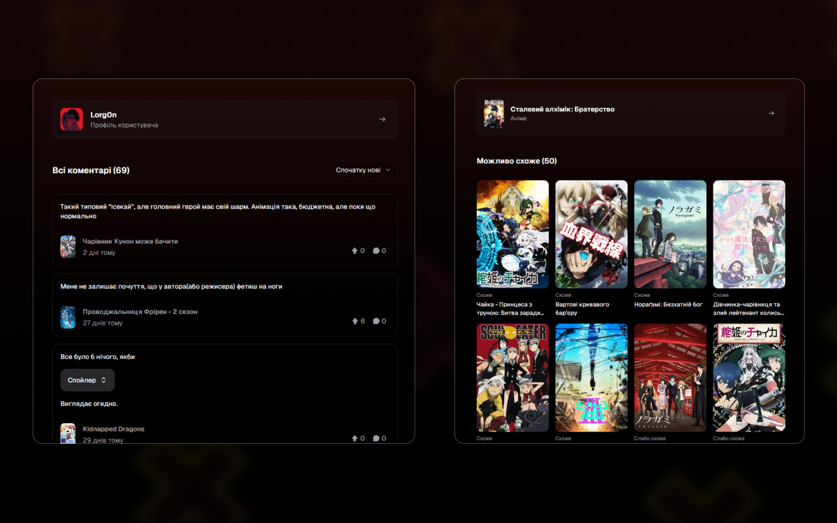
Task: Click the "27 днів тому" timestamp
Action: 103,323
